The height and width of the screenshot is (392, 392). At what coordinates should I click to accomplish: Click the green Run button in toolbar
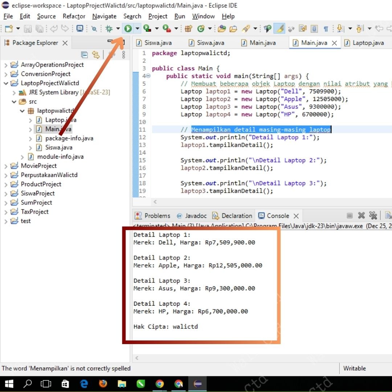(128, 29)
